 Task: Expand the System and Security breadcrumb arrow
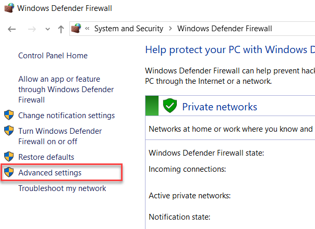pos(171,29)
